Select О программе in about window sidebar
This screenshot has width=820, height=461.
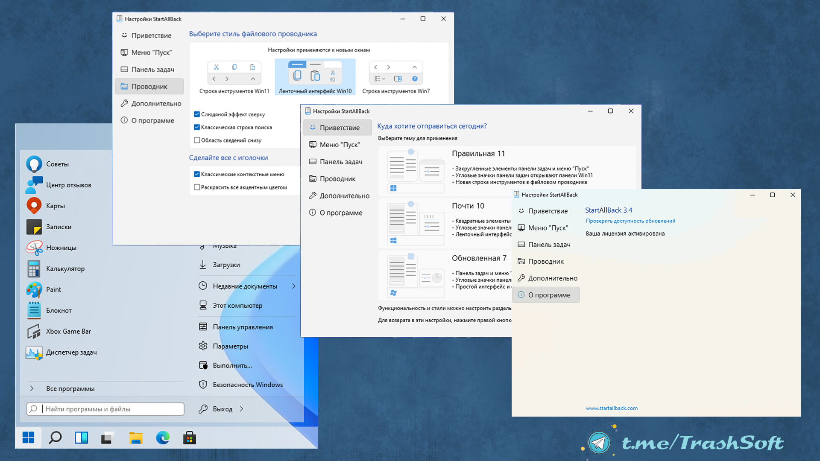pos(546,295)
